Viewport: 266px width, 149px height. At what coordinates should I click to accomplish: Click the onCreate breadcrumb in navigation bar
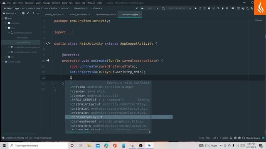point(96,8)
